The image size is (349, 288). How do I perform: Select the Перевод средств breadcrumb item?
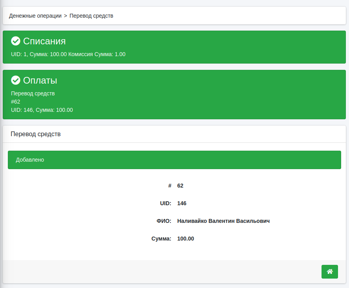point(91,16)
